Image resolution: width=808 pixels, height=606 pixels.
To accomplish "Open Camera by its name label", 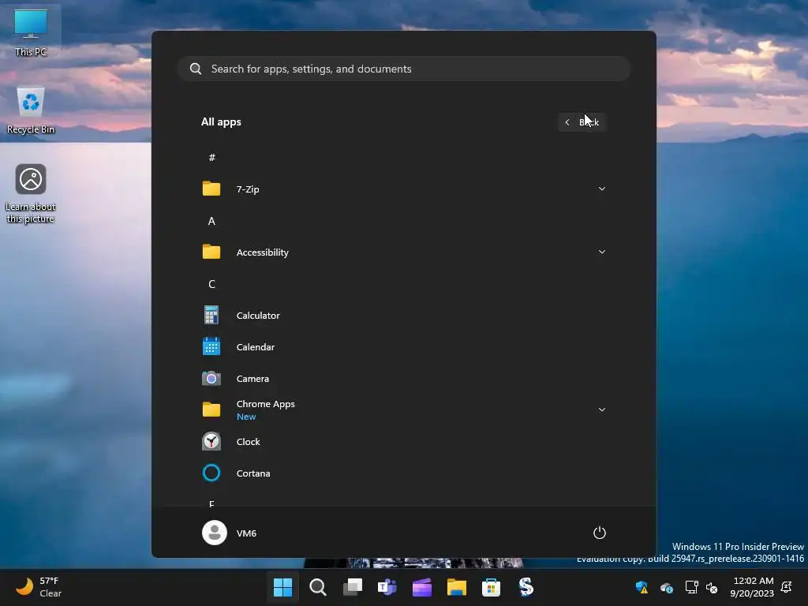I will click(252, 378).
